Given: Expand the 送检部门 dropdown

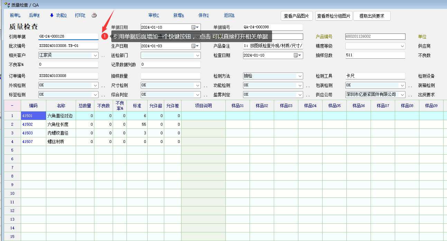Looking at the screenshot, I should [x=198, y=55].
